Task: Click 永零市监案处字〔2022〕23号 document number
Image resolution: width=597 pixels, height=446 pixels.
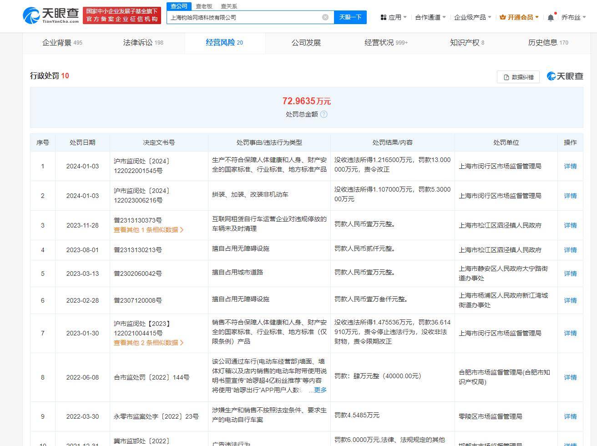Action: (x=156, y=416)
